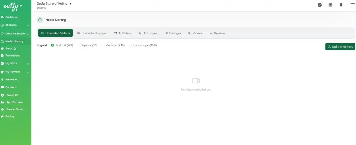This screenshot has height=145, width=356.
Task: Switch to Videos tab
Action: [195, 33]
